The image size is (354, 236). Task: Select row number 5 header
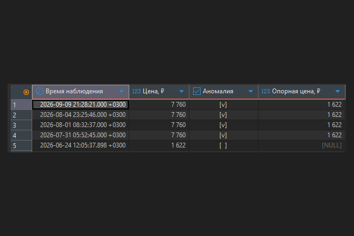21,145
